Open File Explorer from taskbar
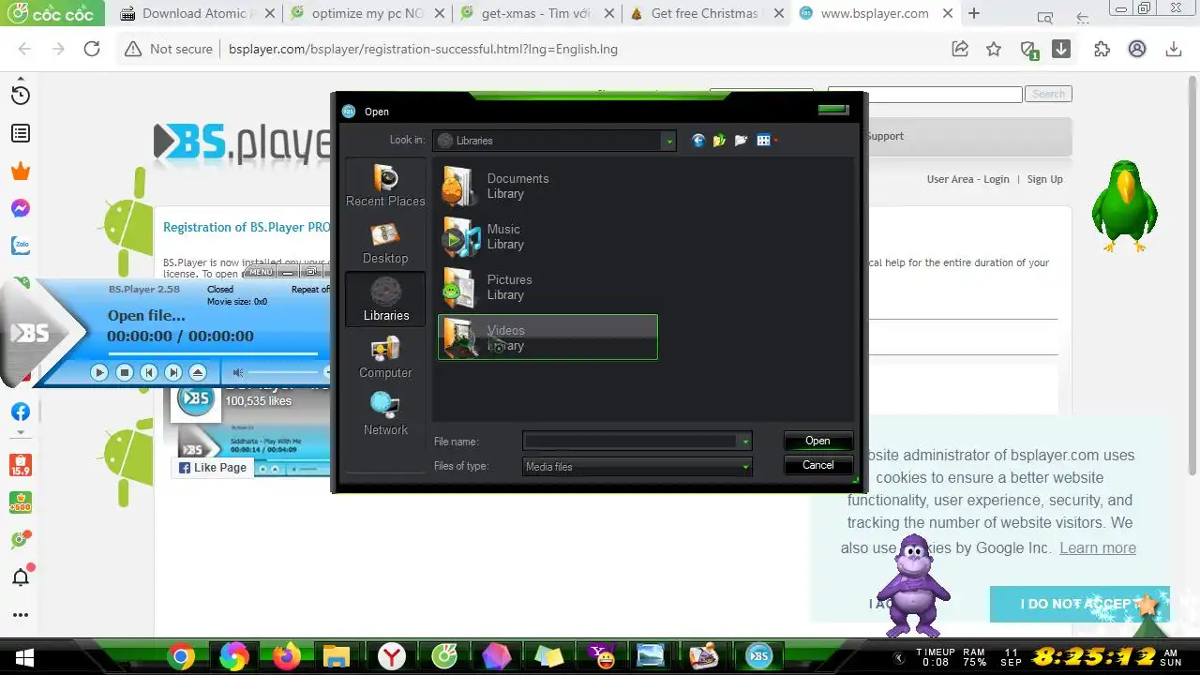 coord(338,656)
